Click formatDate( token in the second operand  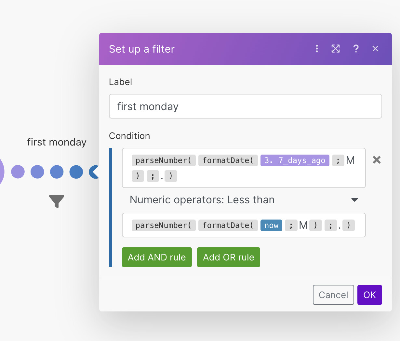228,225
